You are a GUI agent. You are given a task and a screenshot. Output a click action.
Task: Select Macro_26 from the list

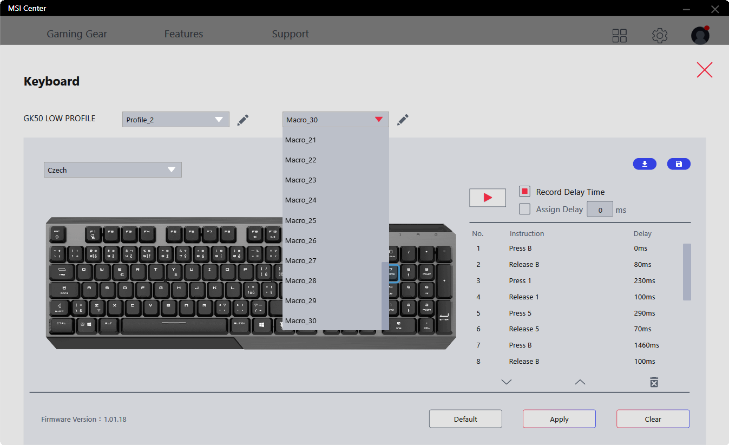pyautogui.click(x=332, y=240)
